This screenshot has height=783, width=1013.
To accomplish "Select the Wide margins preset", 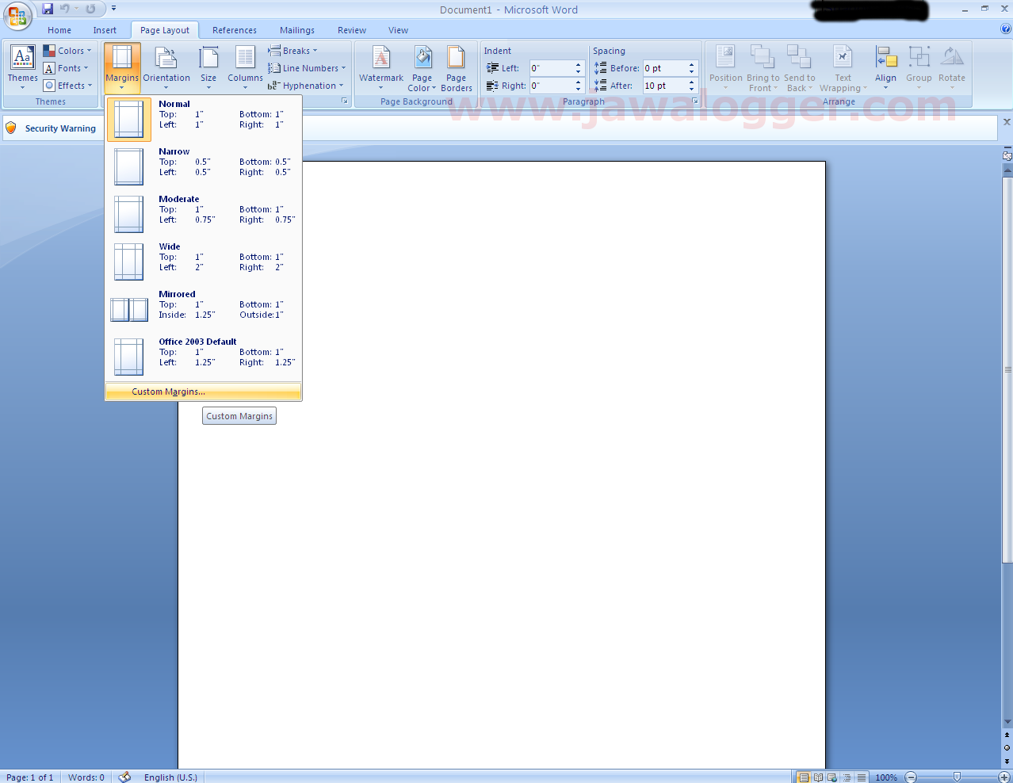I will (x=204, y=262).
